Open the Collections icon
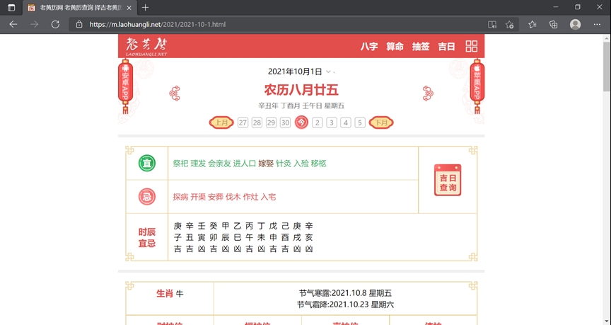 [553, 25]
